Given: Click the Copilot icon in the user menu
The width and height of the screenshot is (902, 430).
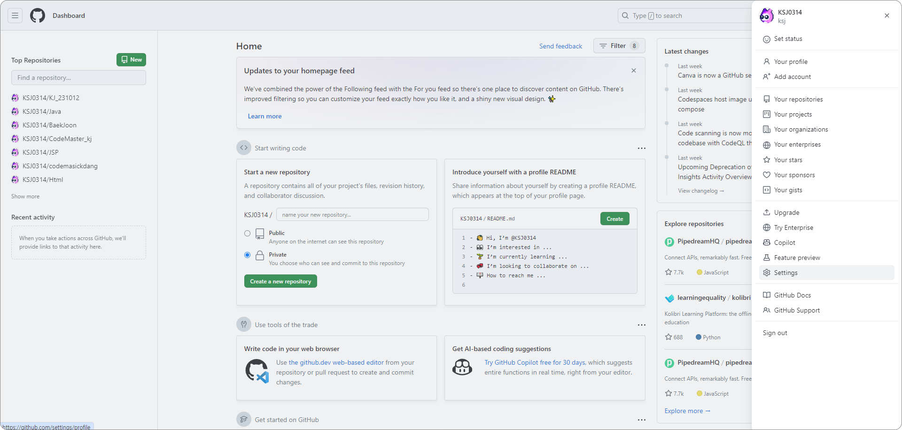Looking at the screenshot, I should [x=767, y=242].
